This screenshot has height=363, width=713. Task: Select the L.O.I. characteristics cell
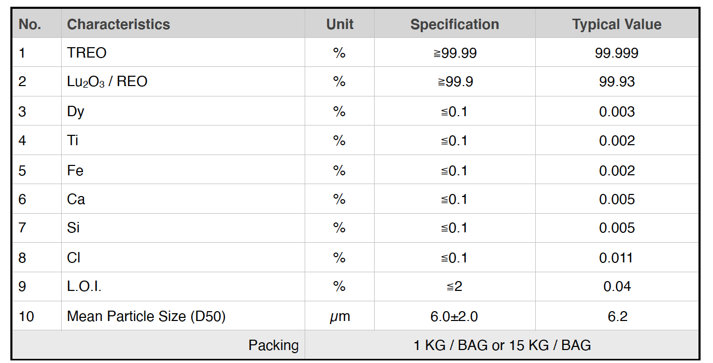(88, 286)
